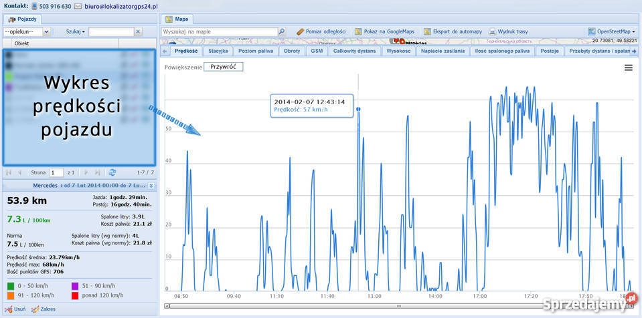Go to next page in vehicle pager

[x=86, y=172]
